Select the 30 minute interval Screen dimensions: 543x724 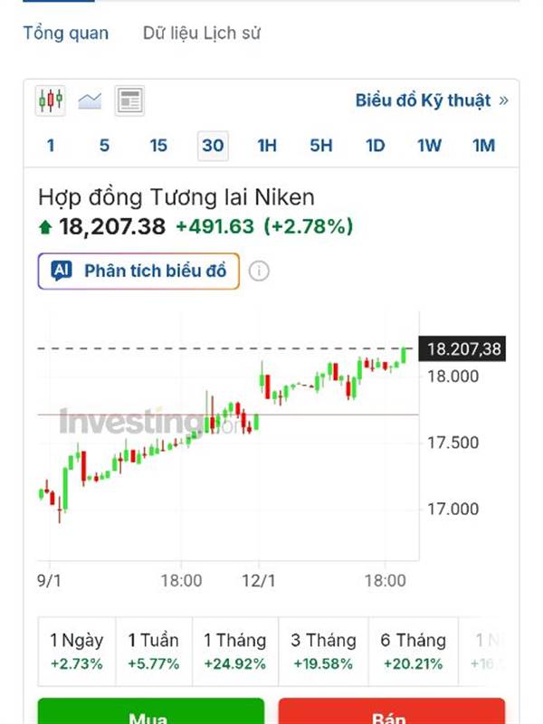point(213,146)
